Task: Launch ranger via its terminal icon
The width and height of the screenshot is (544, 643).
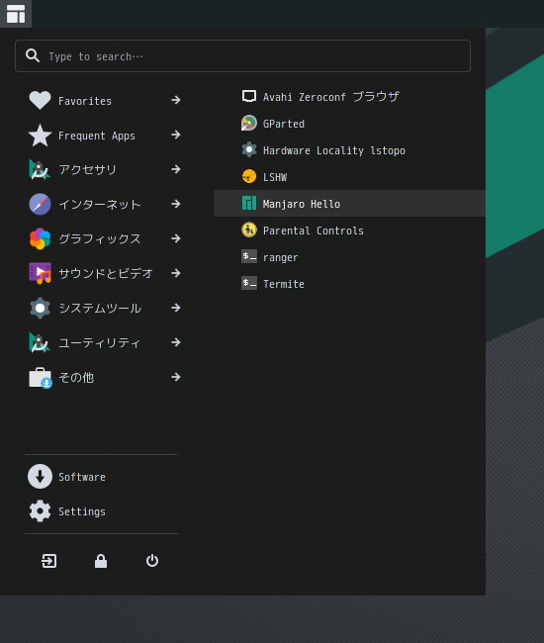Action: (x=249, y=257)
